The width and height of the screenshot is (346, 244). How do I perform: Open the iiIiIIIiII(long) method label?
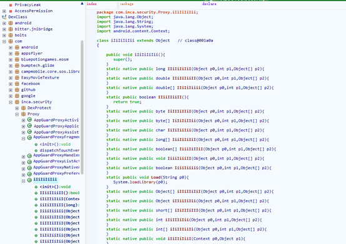tap(59, 205)
